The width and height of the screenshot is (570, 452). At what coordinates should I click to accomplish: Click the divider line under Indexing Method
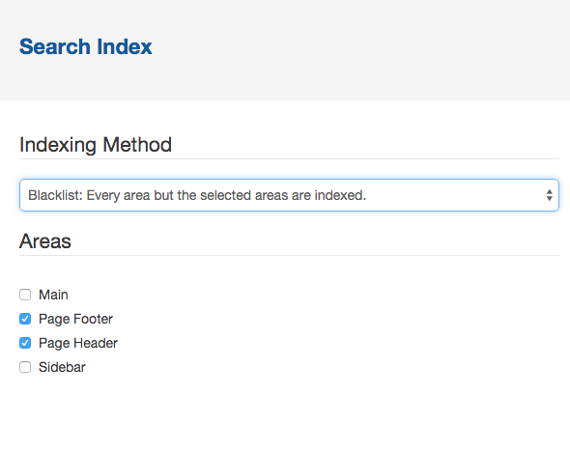[x=289, y=158]
